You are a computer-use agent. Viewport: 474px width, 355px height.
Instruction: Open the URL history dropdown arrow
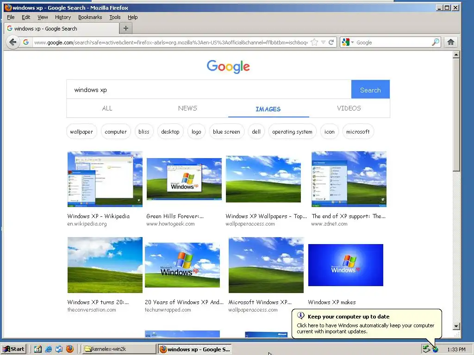tap(323, 42)
